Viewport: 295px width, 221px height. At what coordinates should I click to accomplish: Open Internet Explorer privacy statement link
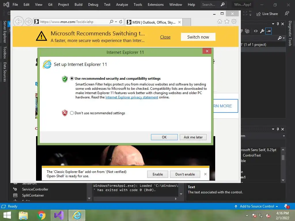coord(132,97)
